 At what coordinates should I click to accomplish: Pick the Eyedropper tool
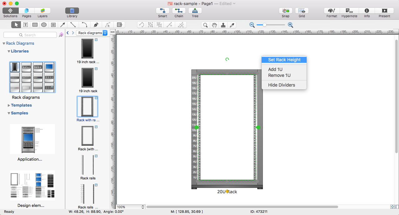pos(232,25)
